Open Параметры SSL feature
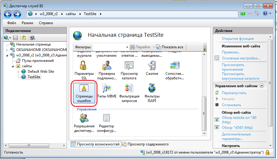This screenshot has height=159, width=277. click(84, 70)
